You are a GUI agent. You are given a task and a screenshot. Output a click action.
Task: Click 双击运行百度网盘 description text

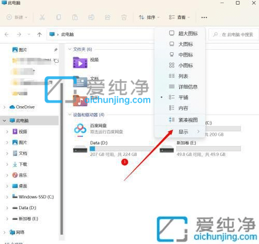coord(107,132)
